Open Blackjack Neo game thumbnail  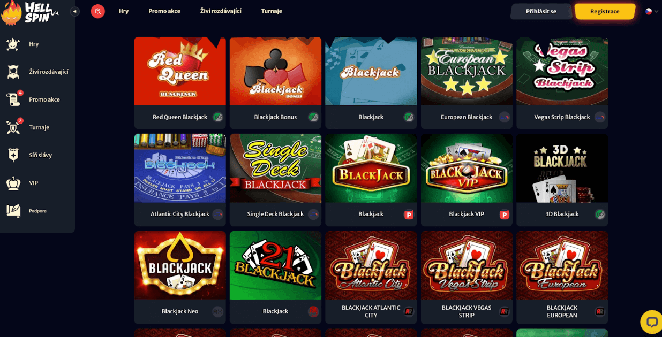(x=180, y=265)
